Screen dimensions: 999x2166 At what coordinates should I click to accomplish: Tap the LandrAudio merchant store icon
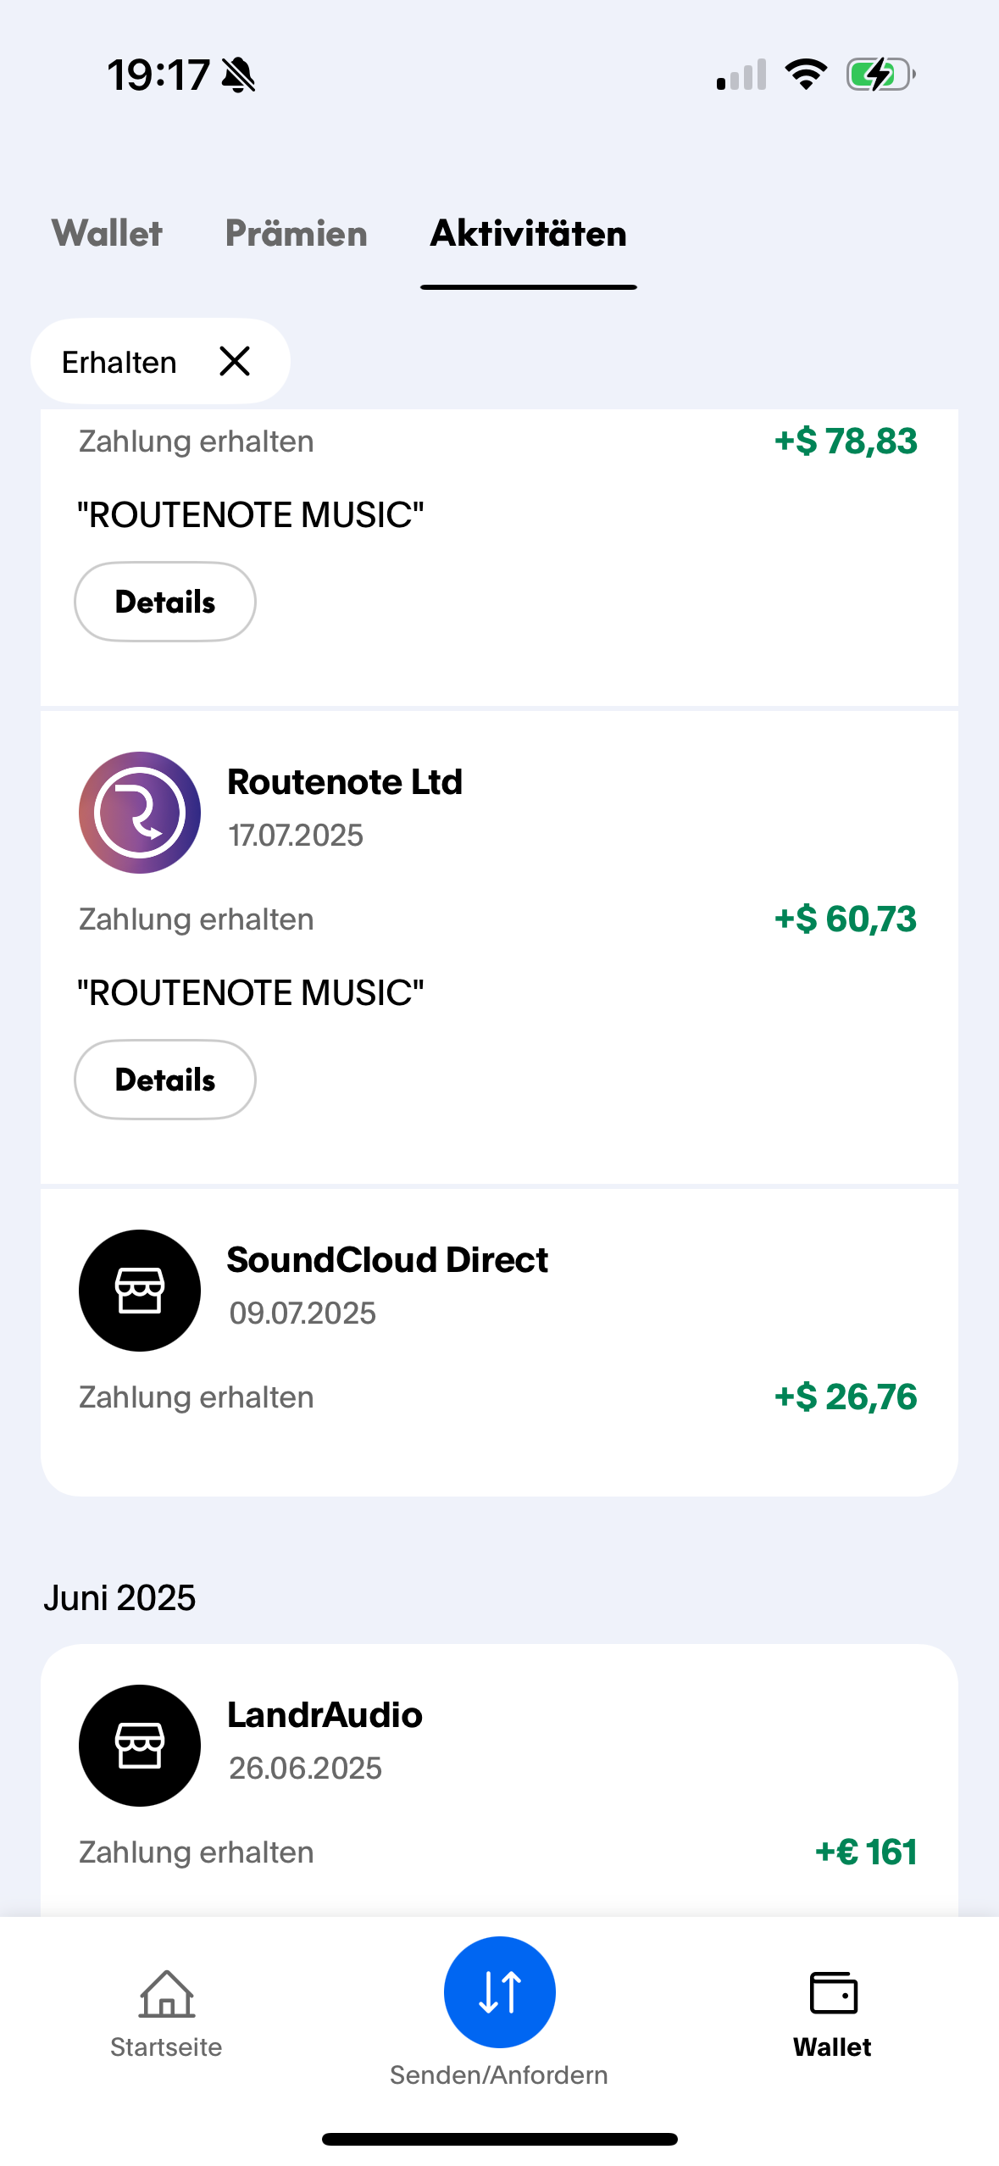pyautogui.click(x=140, y=1745)
